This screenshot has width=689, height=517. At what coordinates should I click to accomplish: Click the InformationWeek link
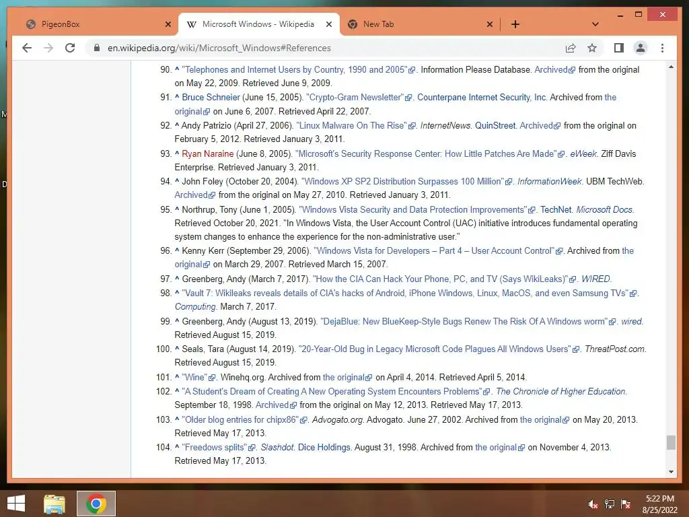[549, 181]
